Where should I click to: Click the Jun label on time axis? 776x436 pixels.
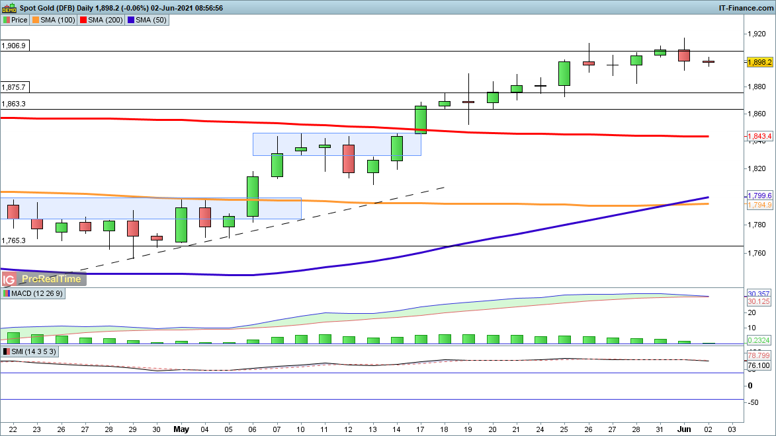(685, 429)
